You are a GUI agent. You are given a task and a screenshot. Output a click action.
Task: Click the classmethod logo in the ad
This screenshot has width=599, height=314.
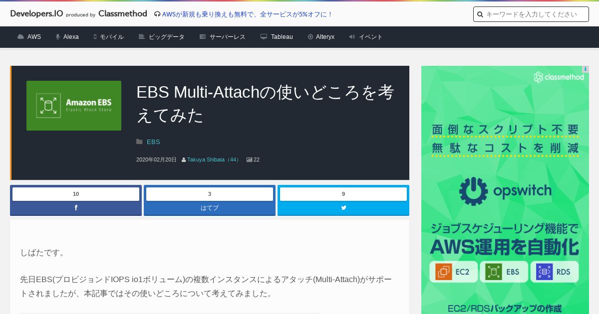pyautogui.click(x=559, y=77)
